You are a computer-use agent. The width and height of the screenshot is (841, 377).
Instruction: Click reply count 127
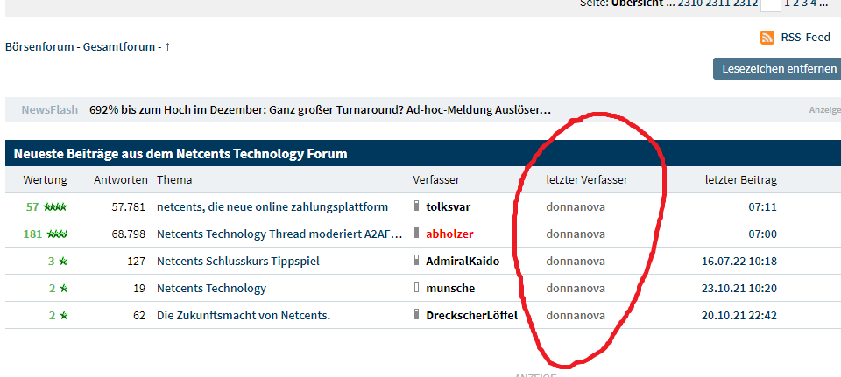tap(137, 262)
